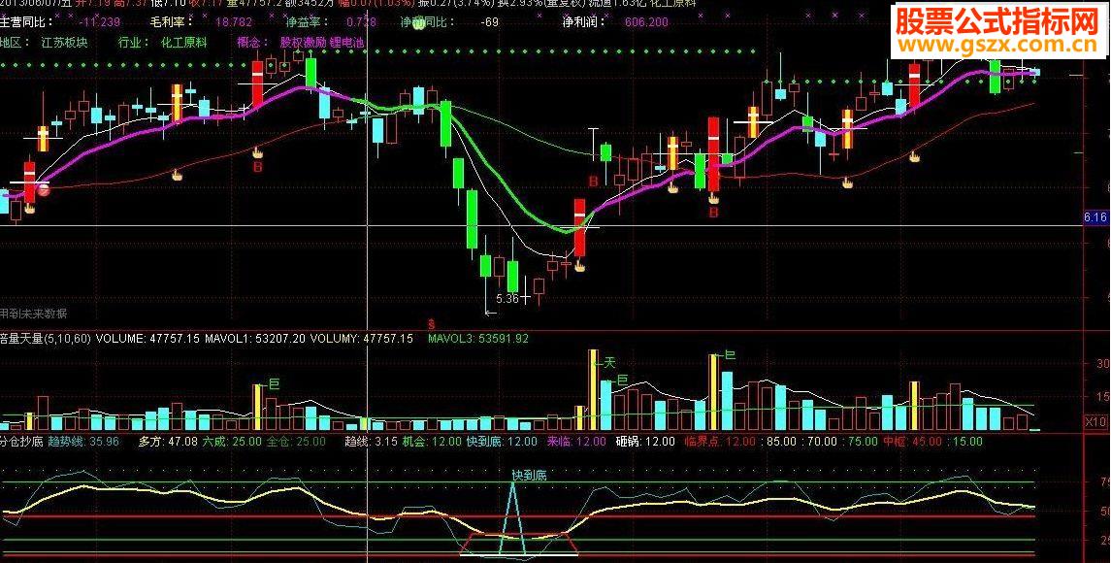The height and width of the screenshot is (563, 1111).
Task: Click the 六成: 25.00 readout
Action: coord(233,441)
